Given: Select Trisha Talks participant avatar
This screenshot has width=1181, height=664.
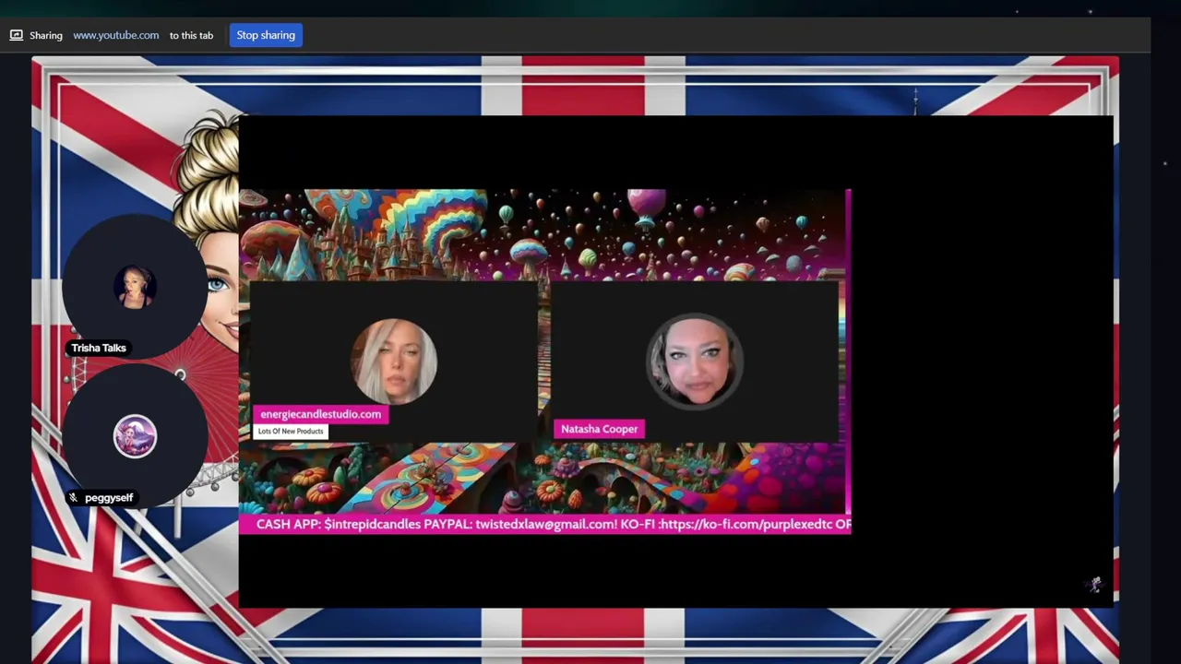Looking at the screenshot, I should point(135,287).
